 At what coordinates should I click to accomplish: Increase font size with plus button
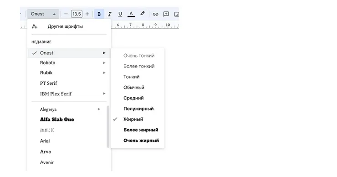pyautogui.click(x=87, y=14)
